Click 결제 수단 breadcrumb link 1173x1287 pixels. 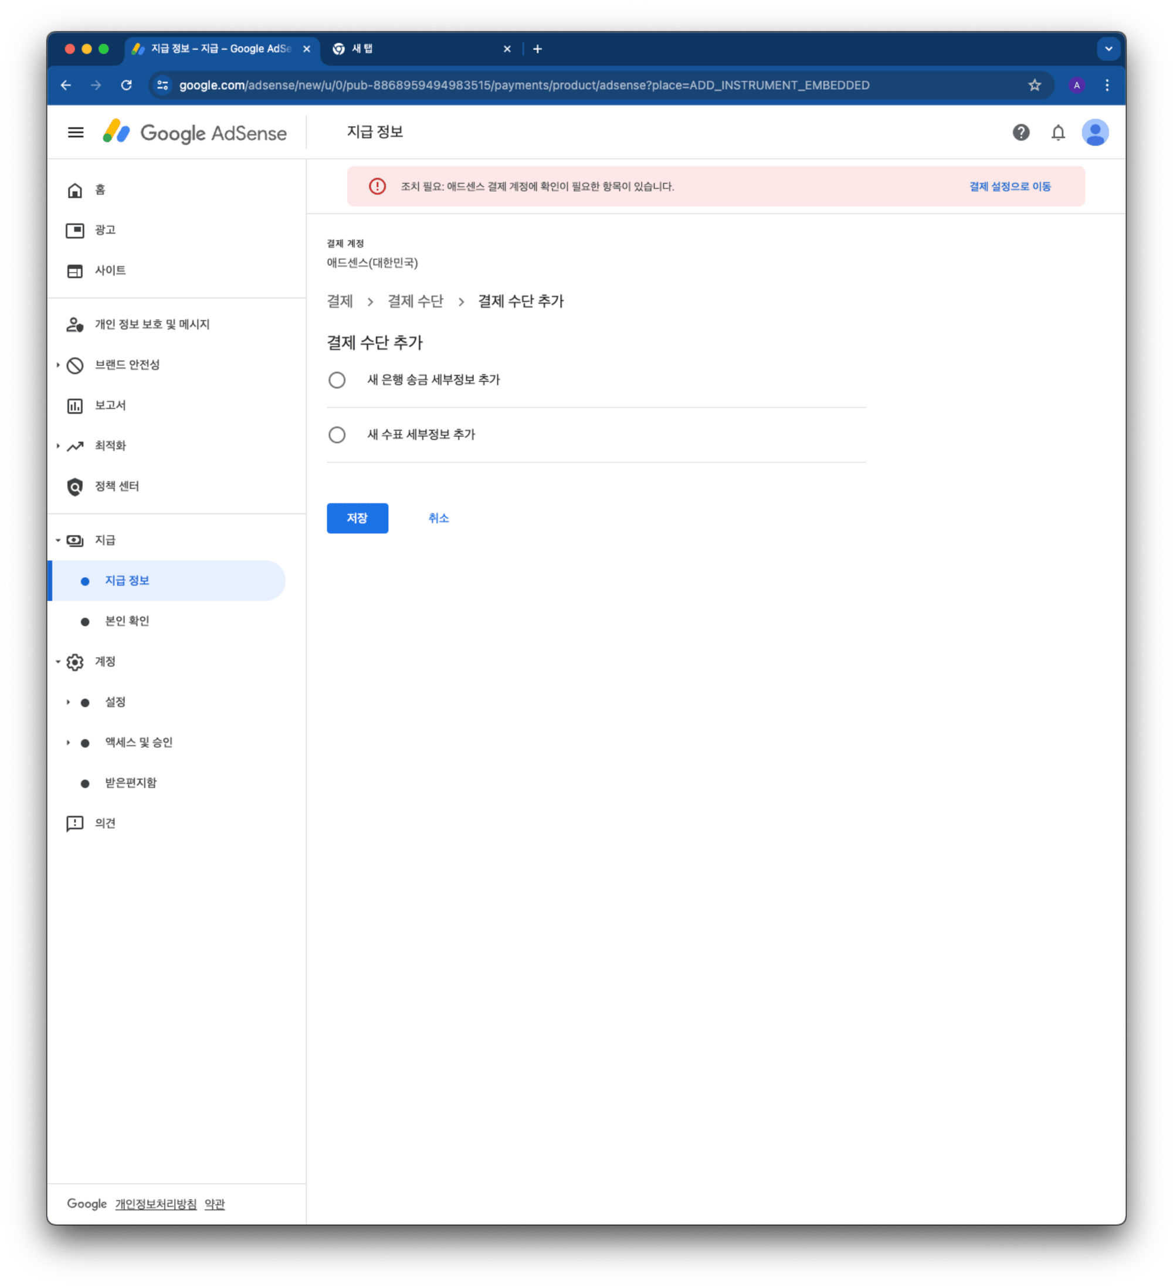click(415, 302)
